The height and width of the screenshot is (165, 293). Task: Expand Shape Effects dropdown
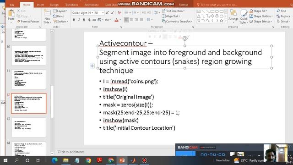point(260,22)
